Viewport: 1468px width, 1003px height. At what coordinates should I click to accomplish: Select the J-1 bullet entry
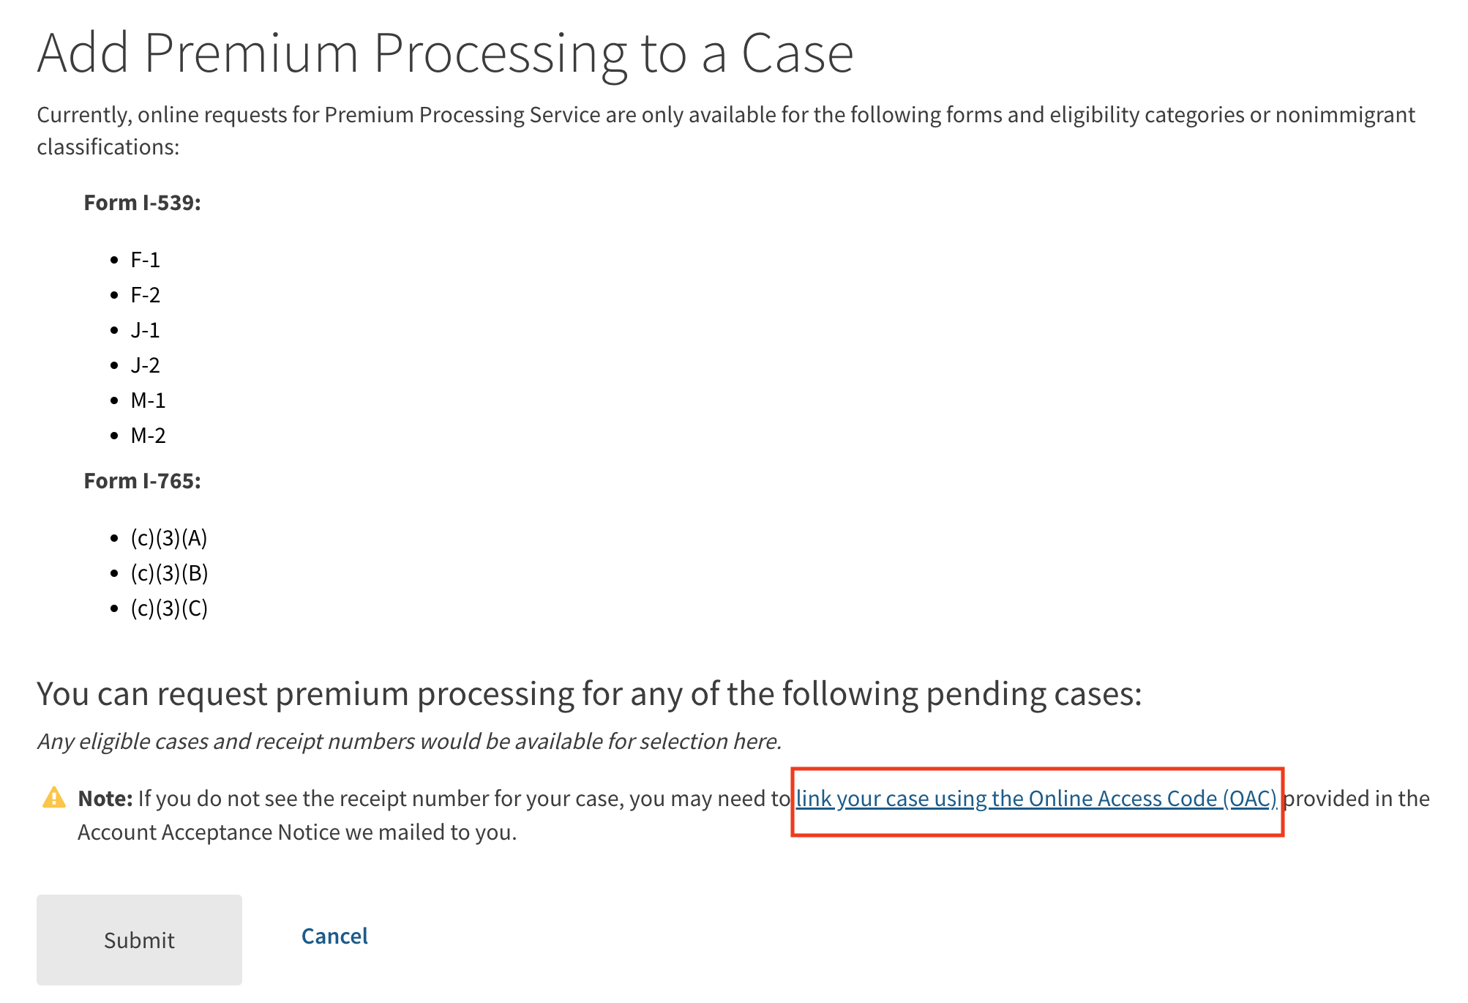point(145,330)
